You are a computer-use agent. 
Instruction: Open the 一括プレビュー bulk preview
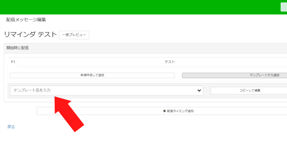point(74,35)
